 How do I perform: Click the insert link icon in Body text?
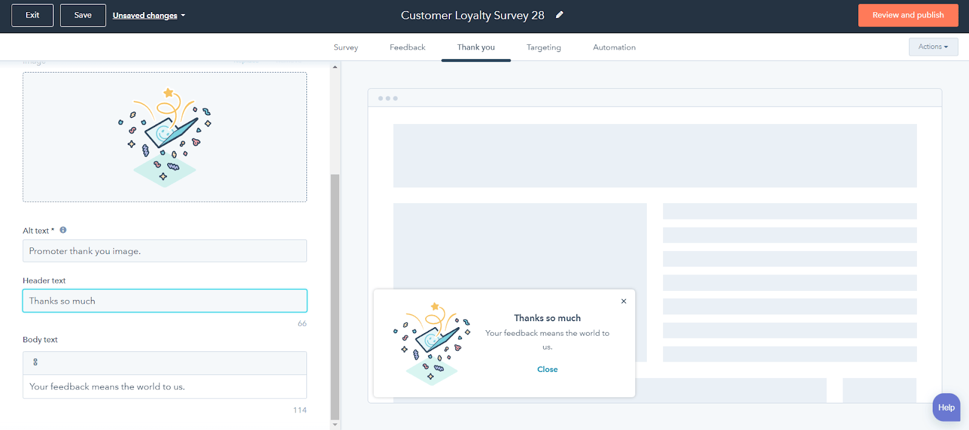(35, 362)
